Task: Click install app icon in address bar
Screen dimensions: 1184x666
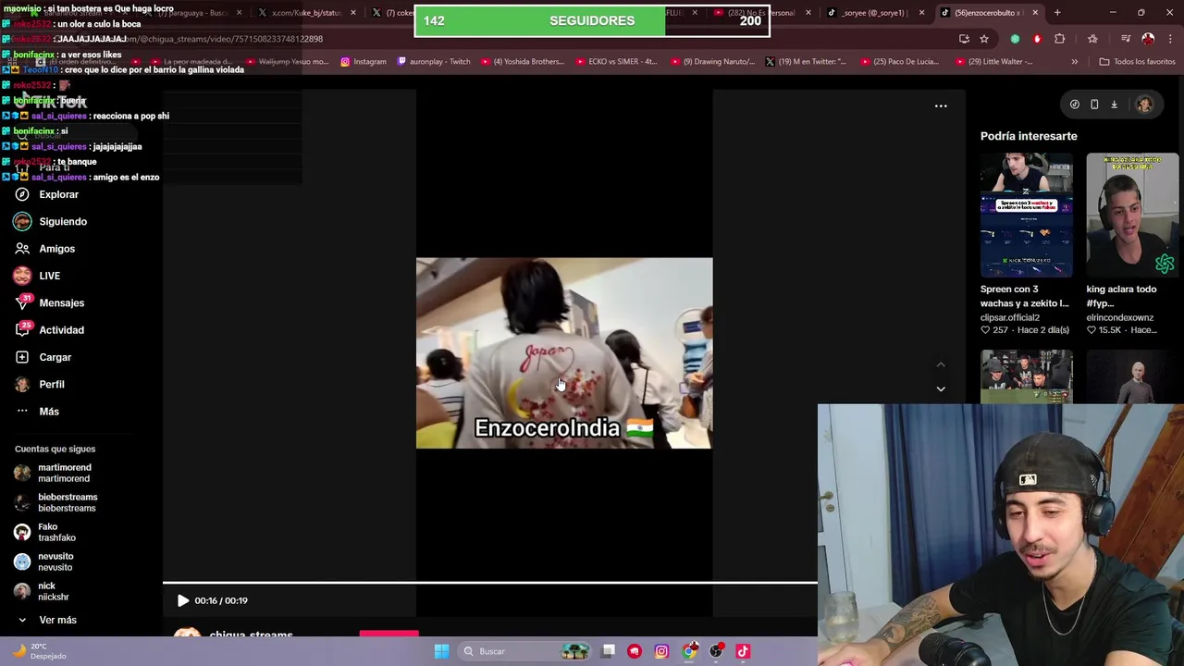Action: 964,39
